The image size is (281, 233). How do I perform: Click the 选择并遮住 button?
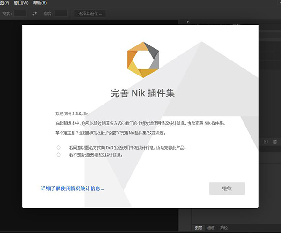pos(90,14)
